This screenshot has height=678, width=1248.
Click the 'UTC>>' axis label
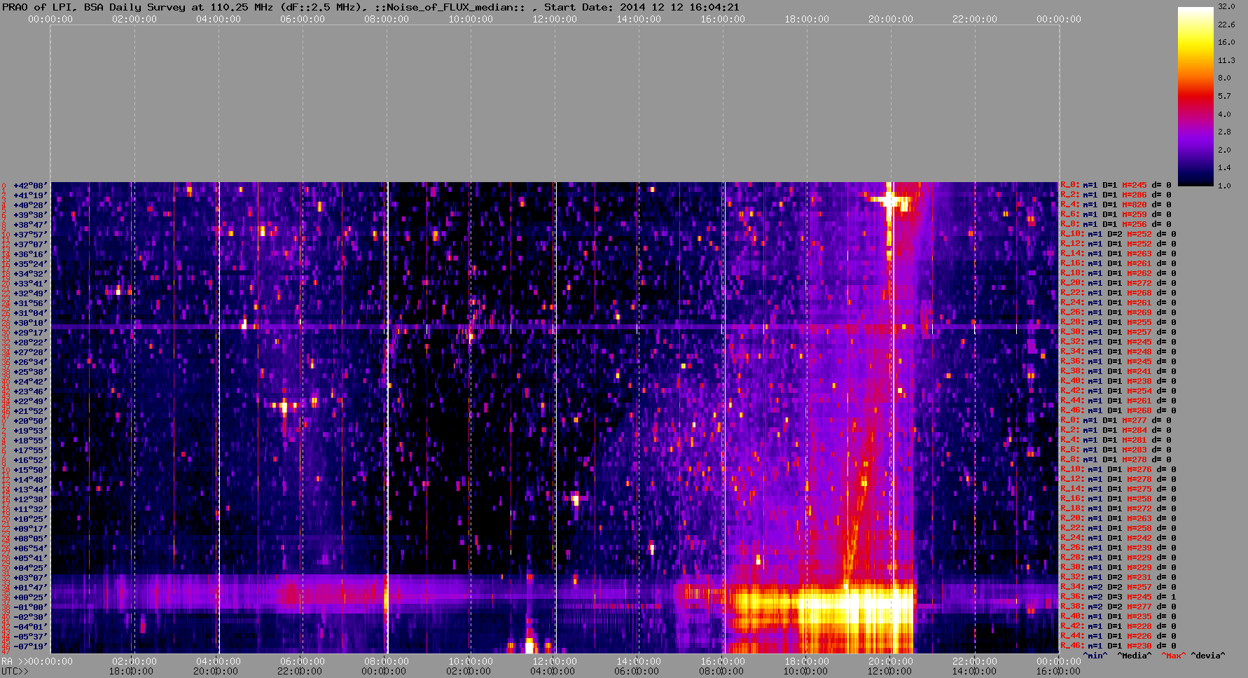click(15, 671)
